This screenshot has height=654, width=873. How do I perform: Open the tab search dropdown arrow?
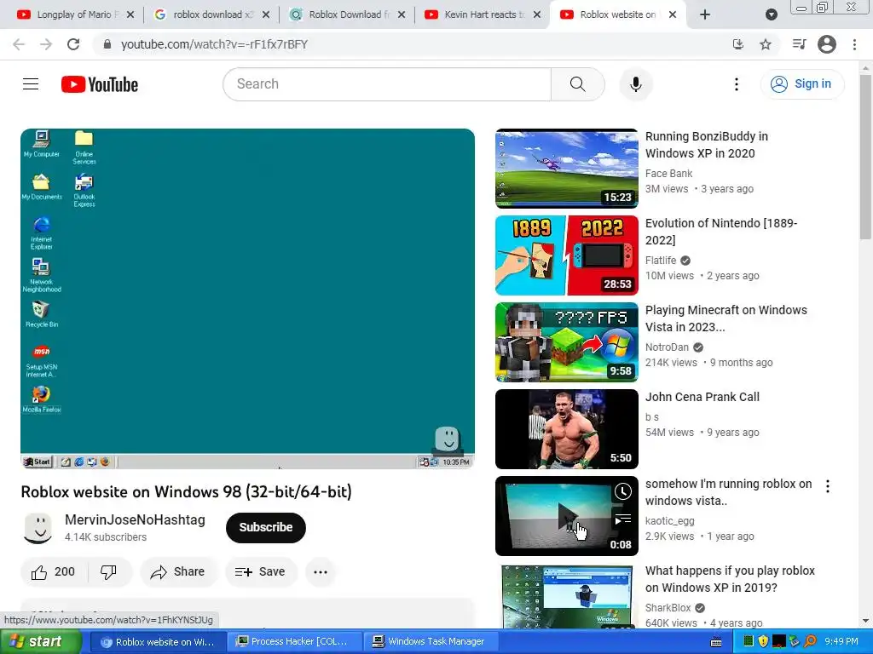point(771,15)
